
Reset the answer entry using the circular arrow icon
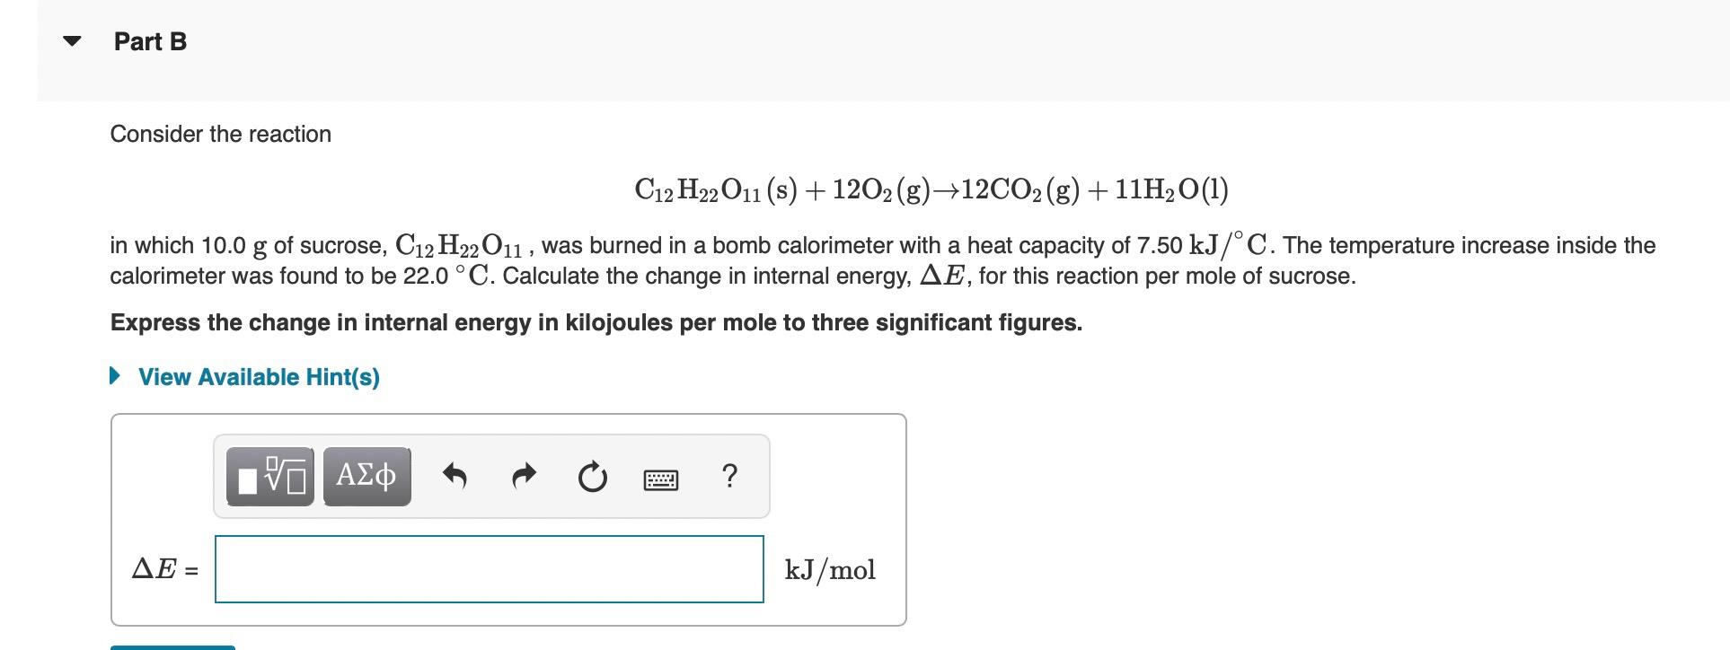pyautogui.click(x=594, y=477)
